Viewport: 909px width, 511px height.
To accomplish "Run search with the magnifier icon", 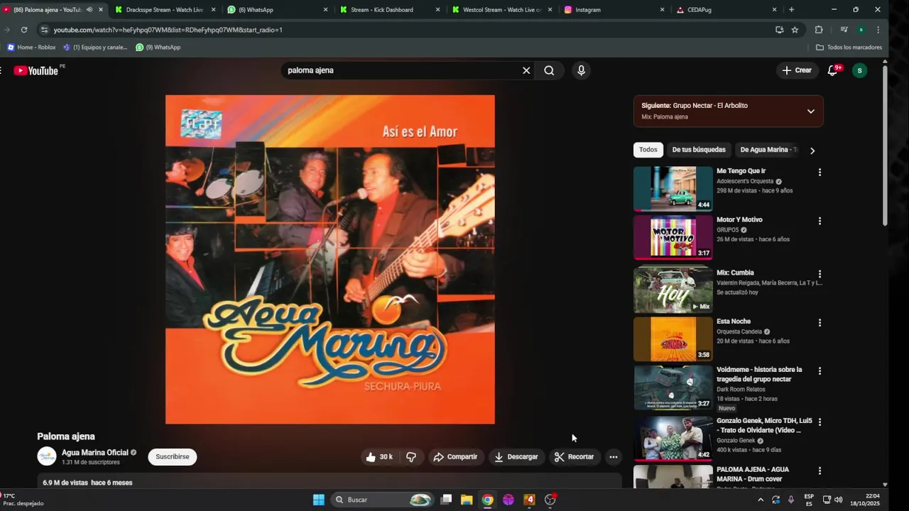I will (549, 70).
